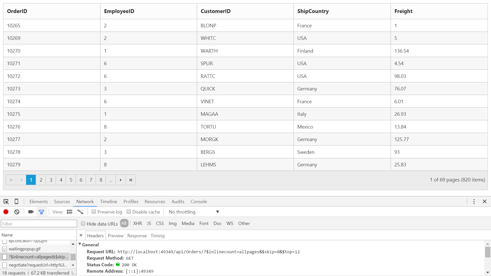Toggle Hide data URLs checkbox
The width and height of the screenshot is (491, 276).
point(83,223)
